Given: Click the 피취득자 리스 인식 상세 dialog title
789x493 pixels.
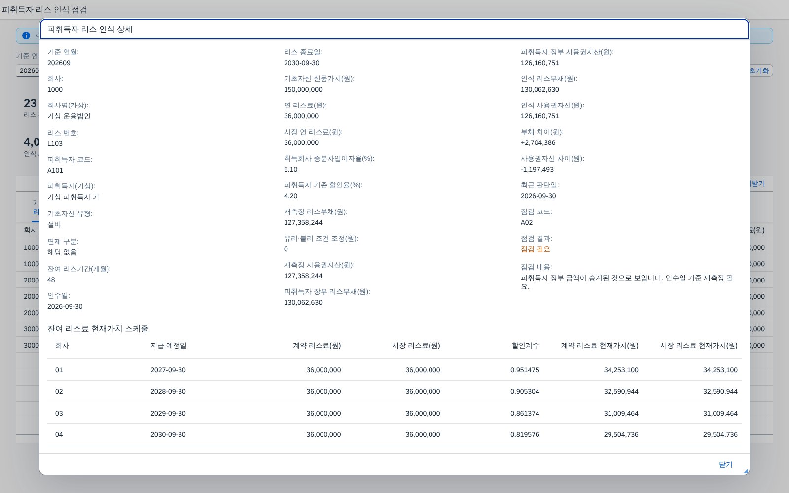Looking at the screenshot, I should tap(90, 29).
